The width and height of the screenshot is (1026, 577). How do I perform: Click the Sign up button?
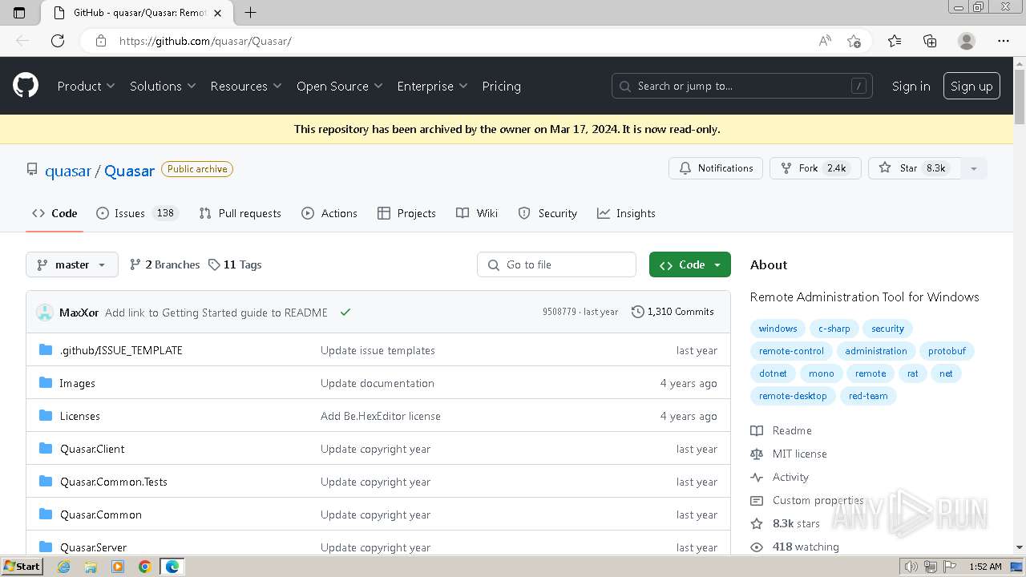click(x=971, y=86)
